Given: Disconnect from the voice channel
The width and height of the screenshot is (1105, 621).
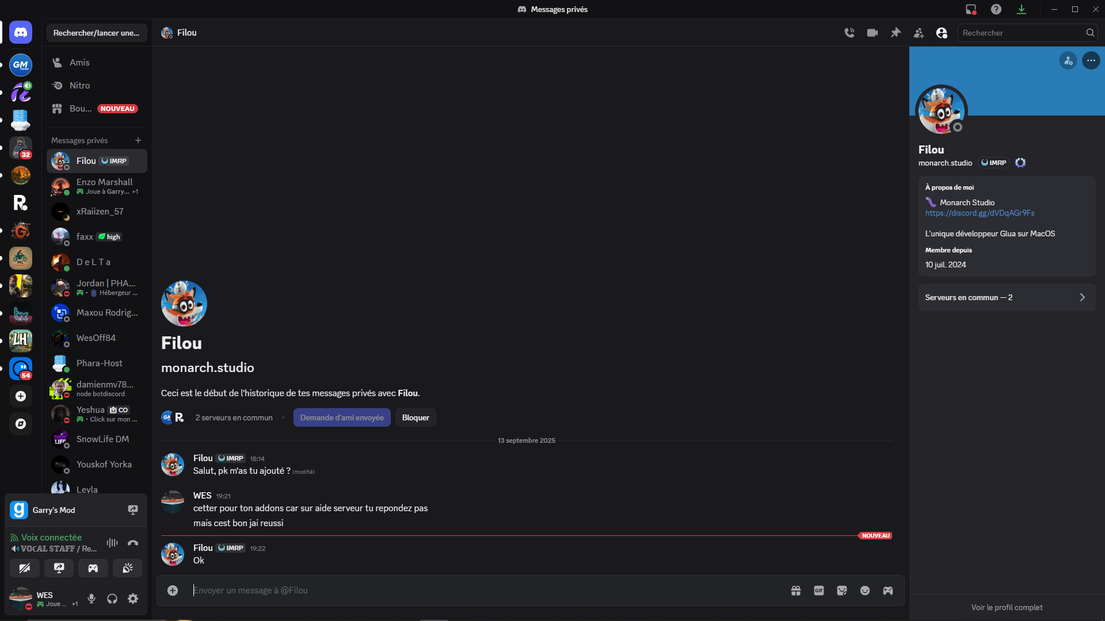Looking at the screenshot, I should (x=133, y=543).
